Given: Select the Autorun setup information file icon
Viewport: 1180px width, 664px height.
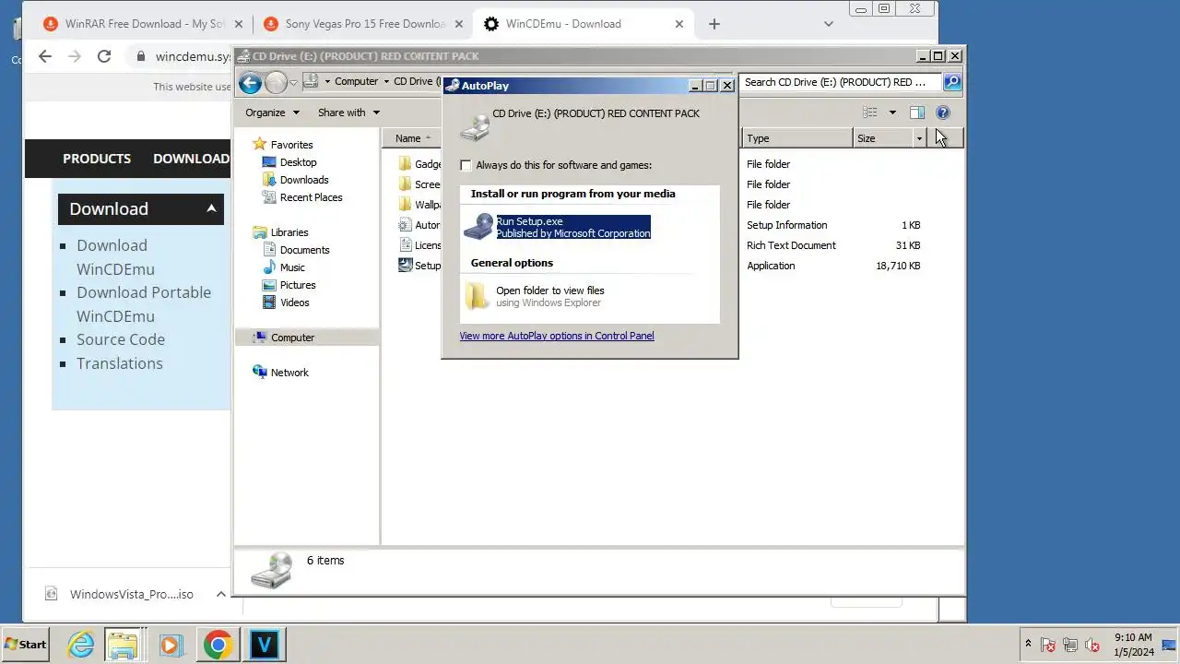Looking at the screenshot, I should (x=405, y=225).
